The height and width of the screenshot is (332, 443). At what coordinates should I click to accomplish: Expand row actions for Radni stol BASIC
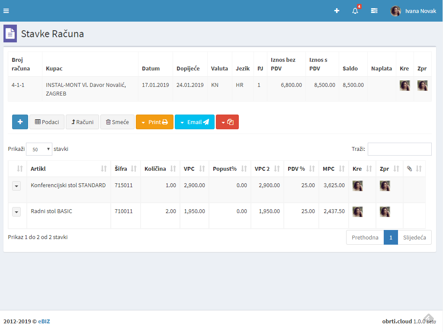[16, 212]
